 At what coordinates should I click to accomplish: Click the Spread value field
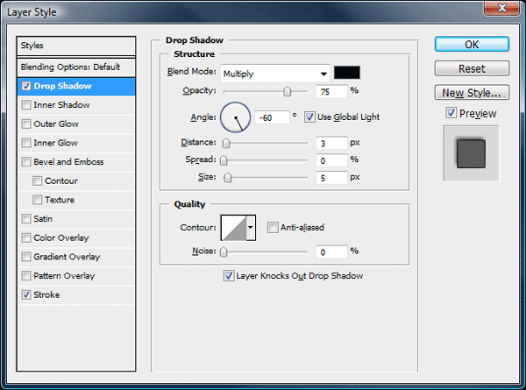pyautogui.click(x=331, y=160)
